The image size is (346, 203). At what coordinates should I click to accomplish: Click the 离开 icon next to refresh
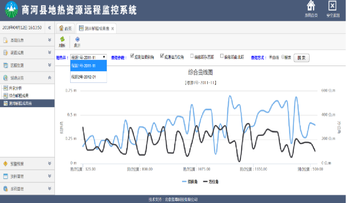pyautogui.click(x=77, y=40)
